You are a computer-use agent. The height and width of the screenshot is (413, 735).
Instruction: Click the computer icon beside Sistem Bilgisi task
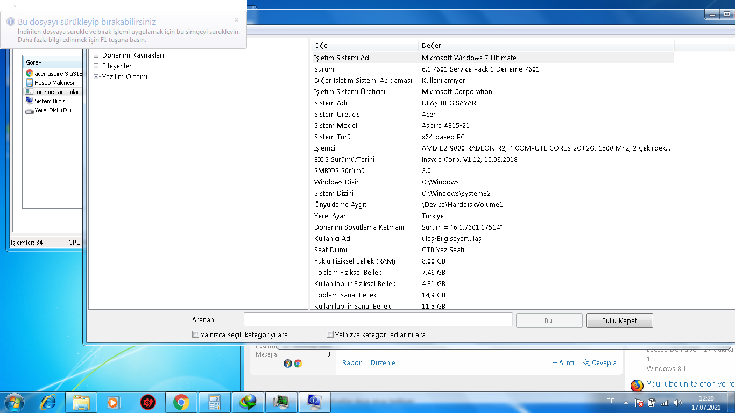pos(30,101)
